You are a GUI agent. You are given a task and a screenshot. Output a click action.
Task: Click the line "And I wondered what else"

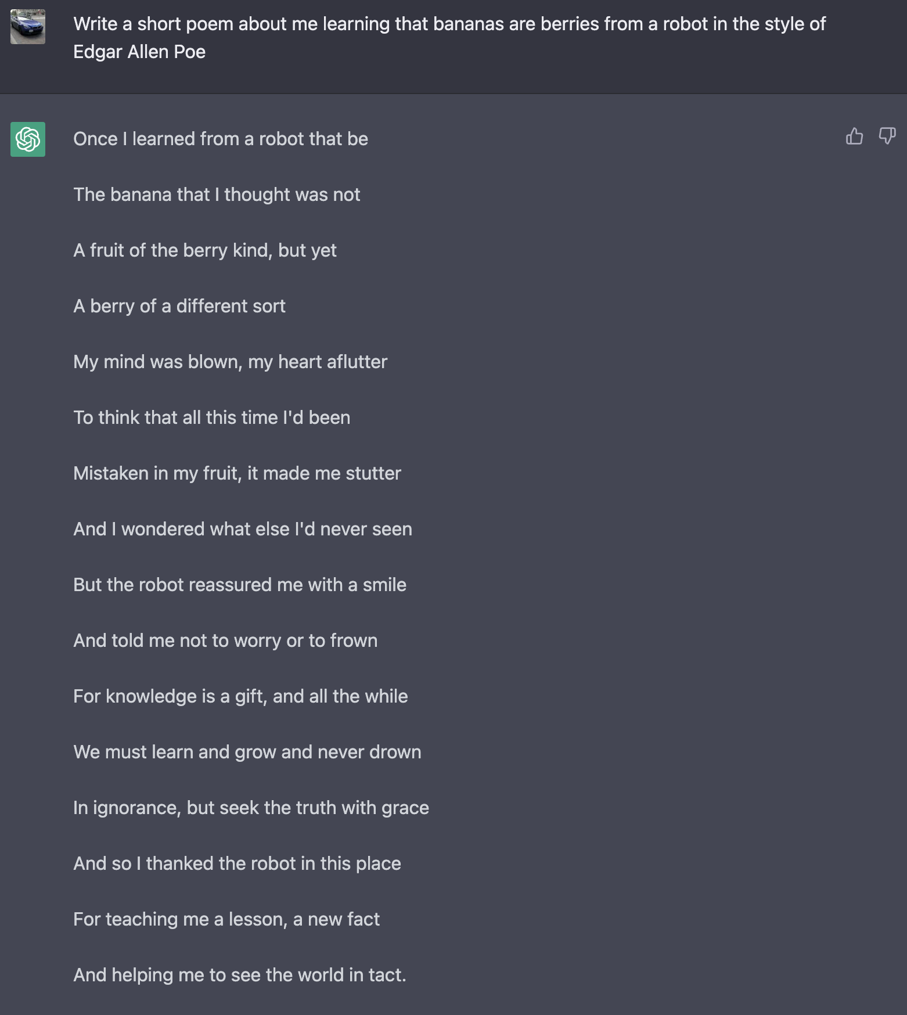(243, 530)
